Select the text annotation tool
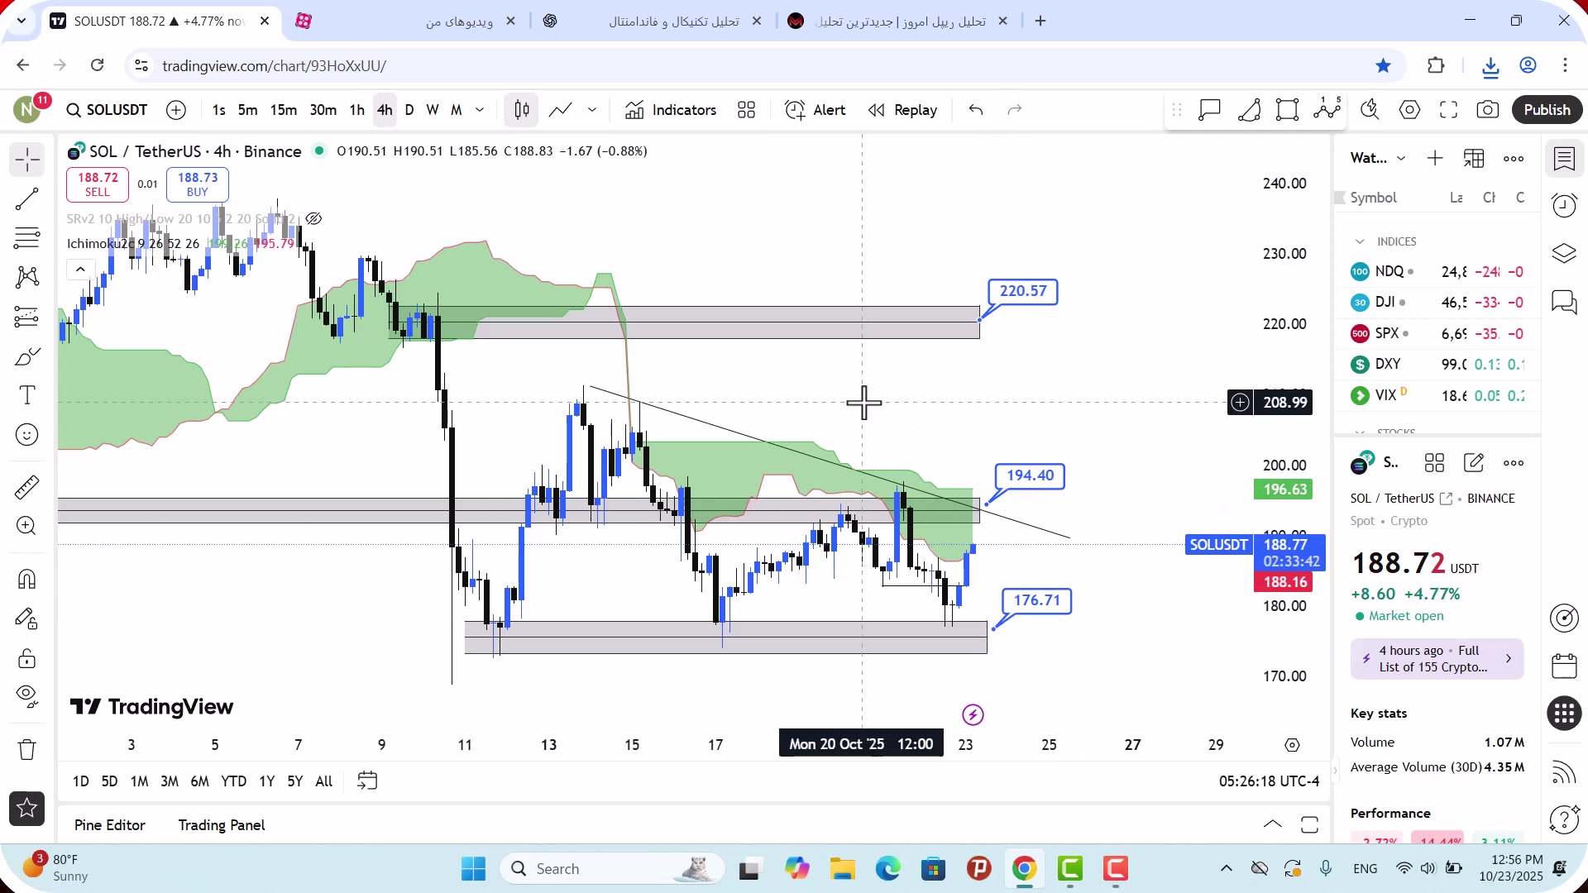 click(27, 395)
